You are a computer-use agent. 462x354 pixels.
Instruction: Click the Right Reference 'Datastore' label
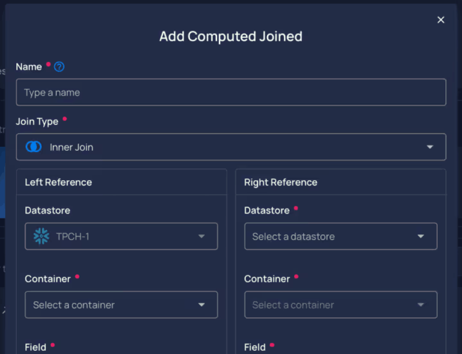tap(267, 210)
